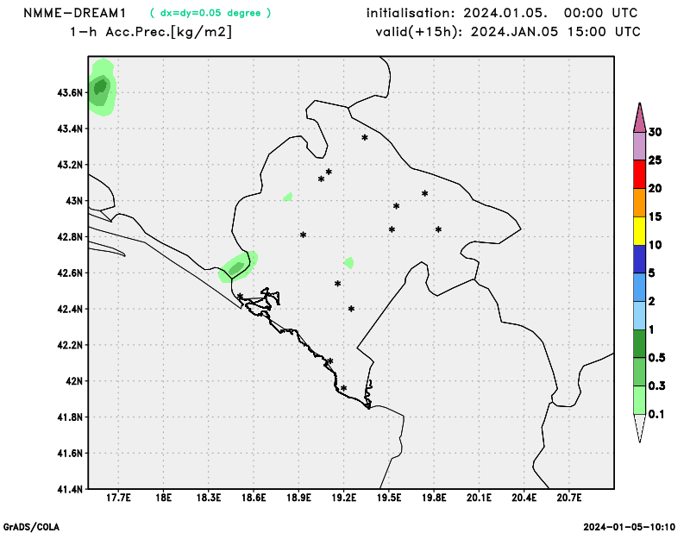The image size is (690, 533).
Task: Click the "0.5" colorbar label
Action: [x=656, y=358]
